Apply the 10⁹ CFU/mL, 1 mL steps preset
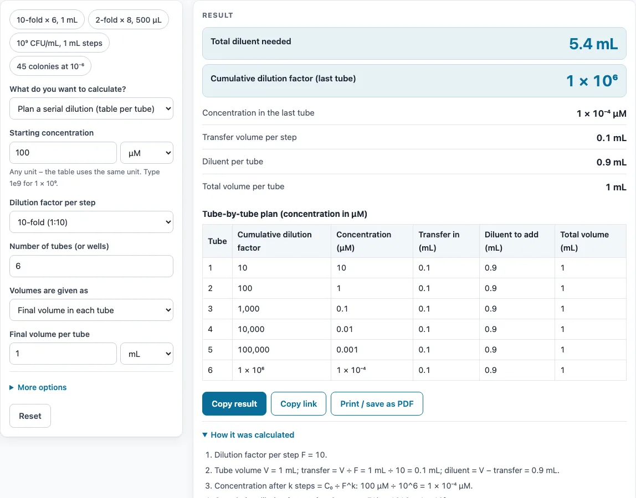The height and width of the screenshot is (498, 636). tap(59, 43)
